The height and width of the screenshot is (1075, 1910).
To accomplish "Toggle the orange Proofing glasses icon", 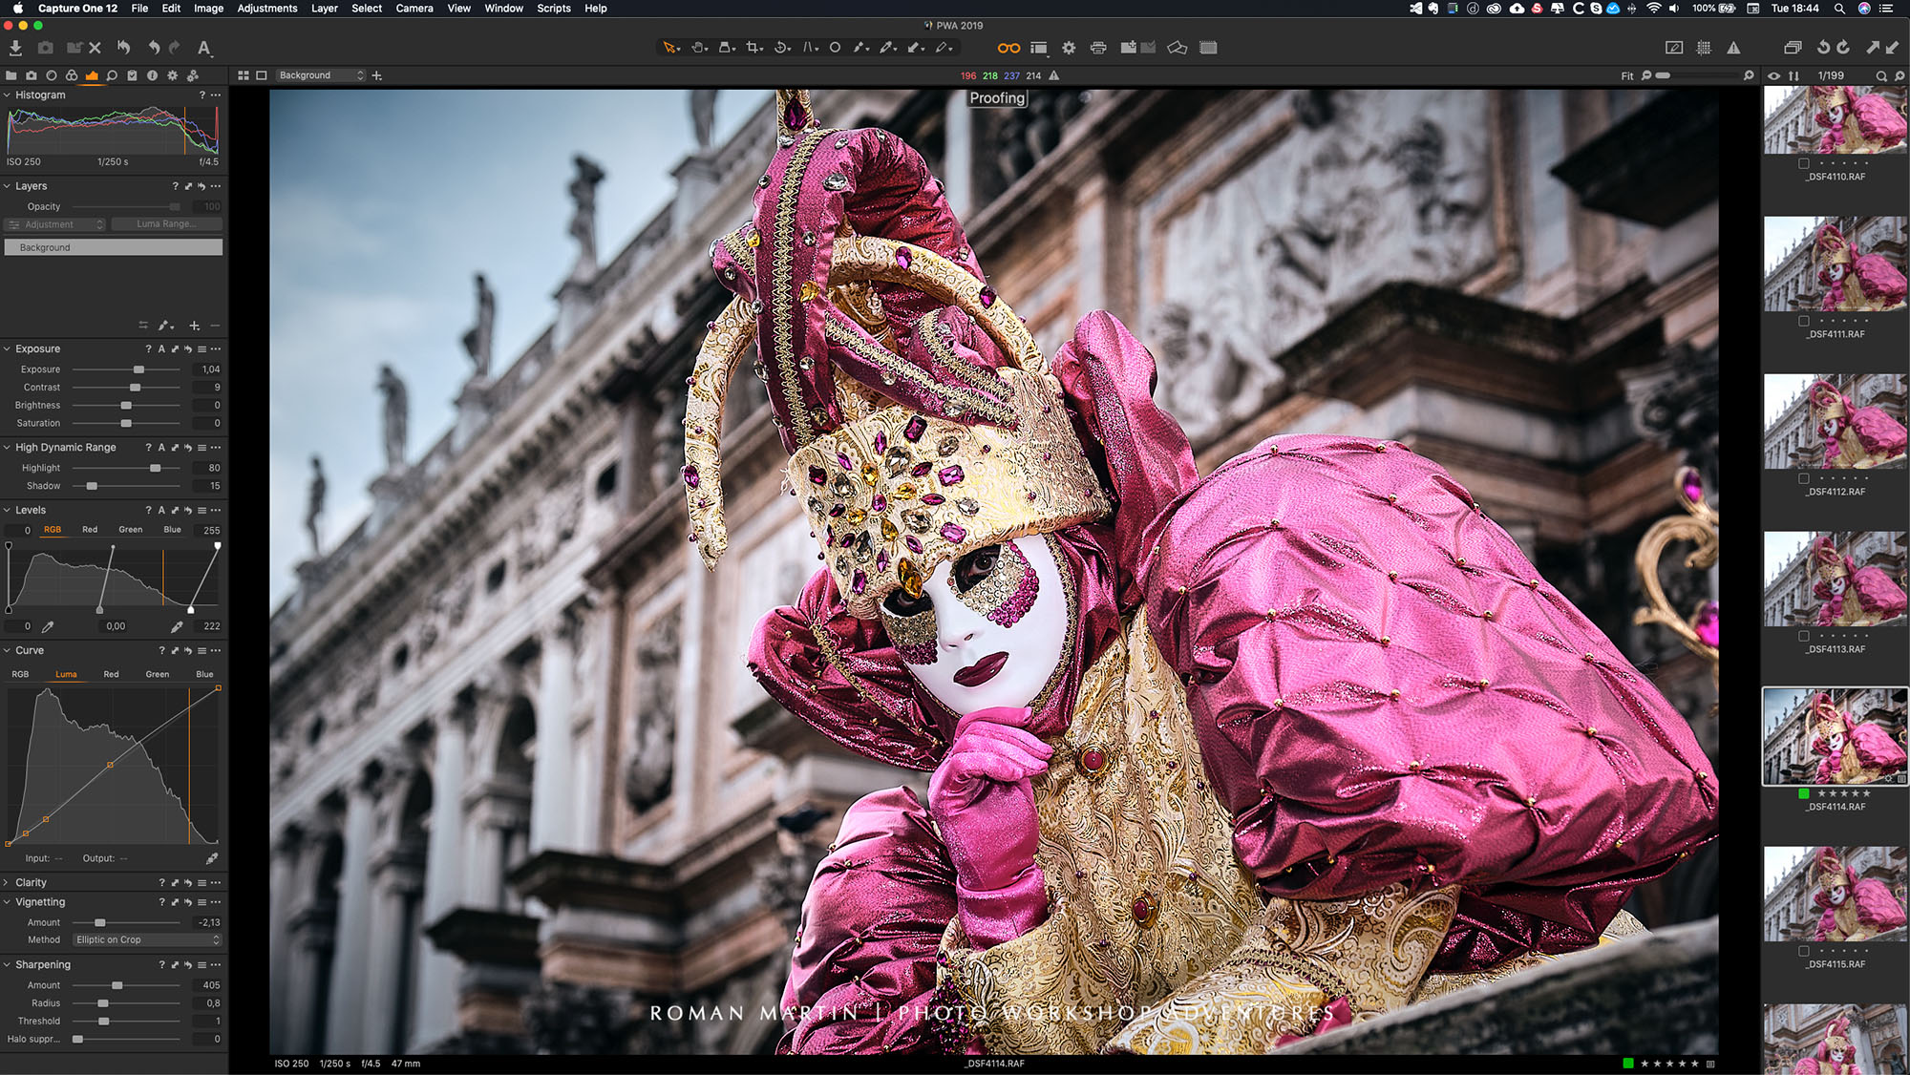I will (1008, 48).
